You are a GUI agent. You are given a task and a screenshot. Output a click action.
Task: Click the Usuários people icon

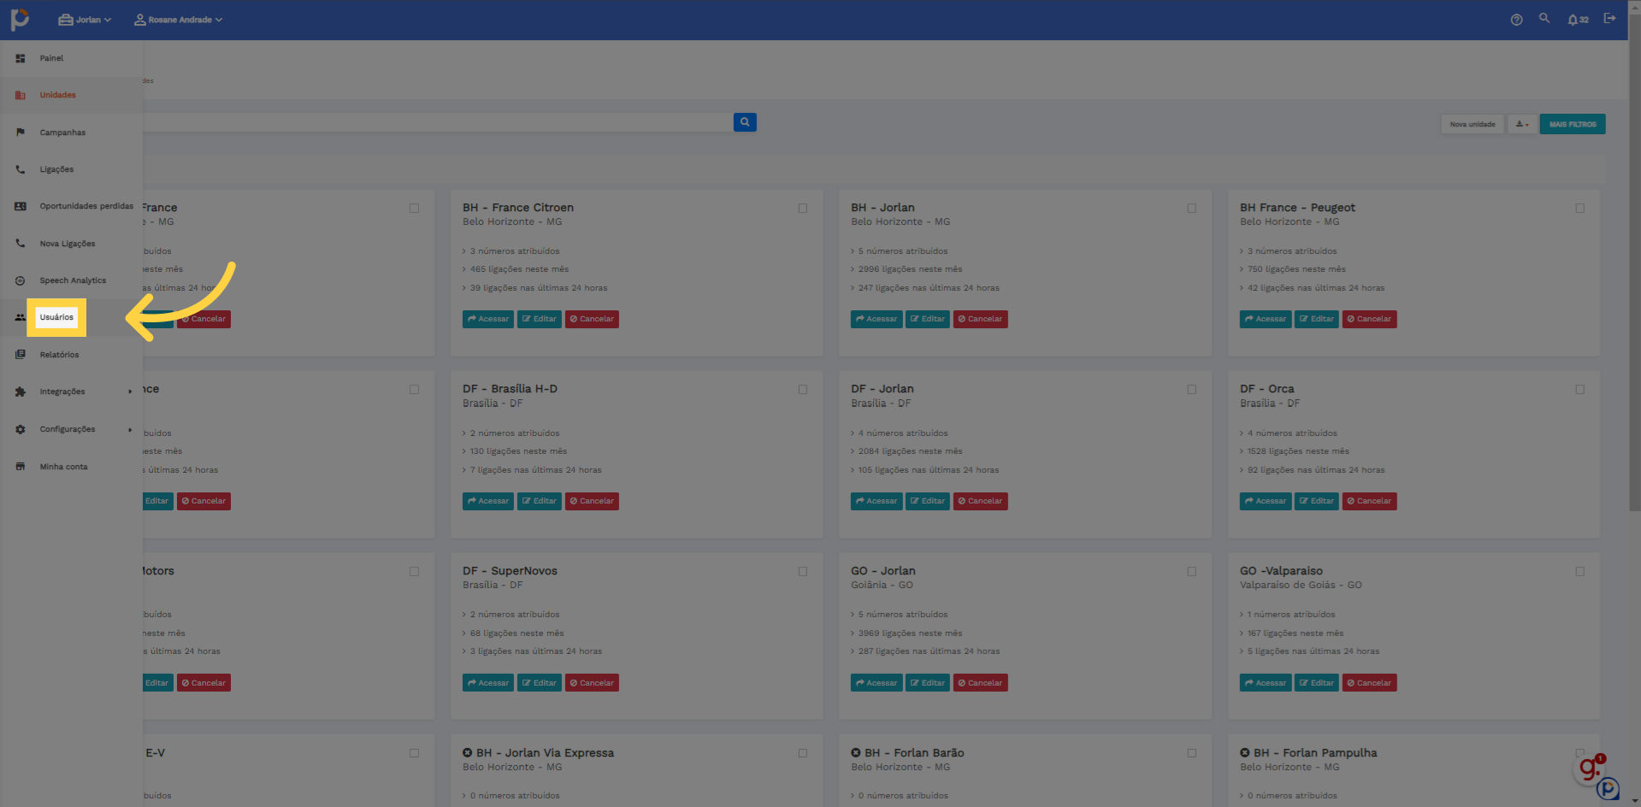click(x=21, y=317)
